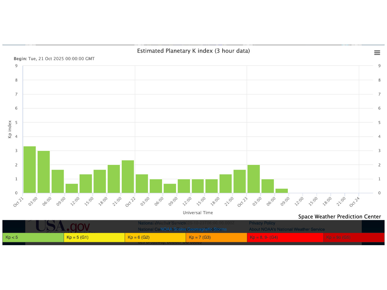Click the shortest bar at Oct 23 06:00
Viewport: 387px width, 290px height.
[x=282, y=191]
